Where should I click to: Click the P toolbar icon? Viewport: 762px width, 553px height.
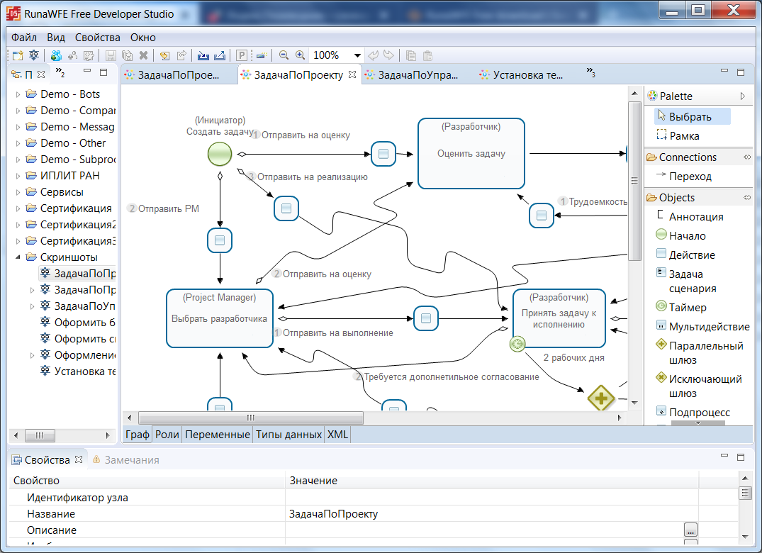[x=242, y=55]
